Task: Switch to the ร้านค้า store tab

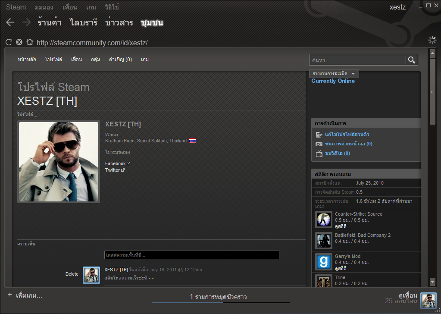Action: point(50,22)
